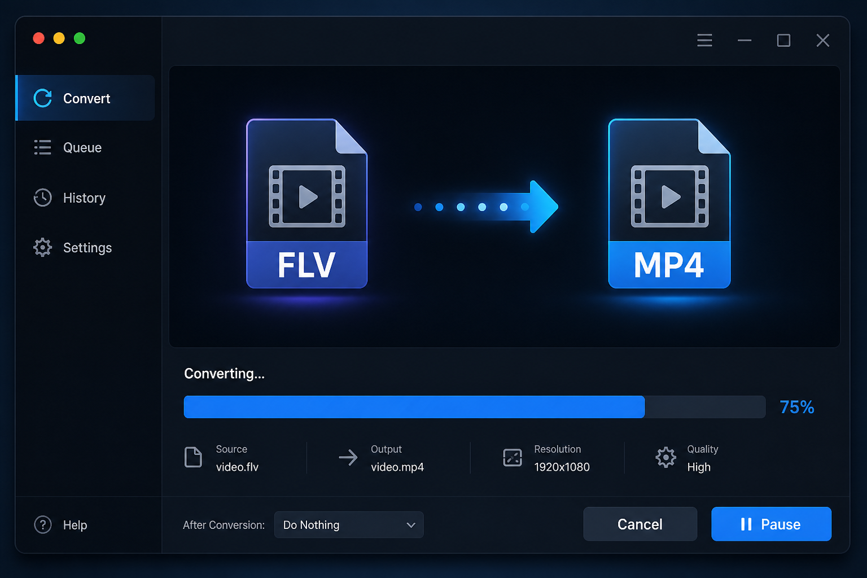This screenshot has height=578, width=867.
Task: Click the FLV source file icon
Action: point(307,203)
